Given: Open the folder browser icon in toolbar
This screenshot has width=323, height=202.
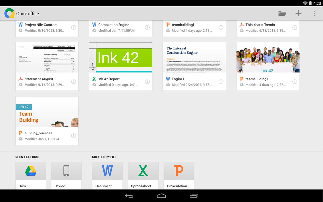Looking at the screenshot, I should tap(282, 13).
